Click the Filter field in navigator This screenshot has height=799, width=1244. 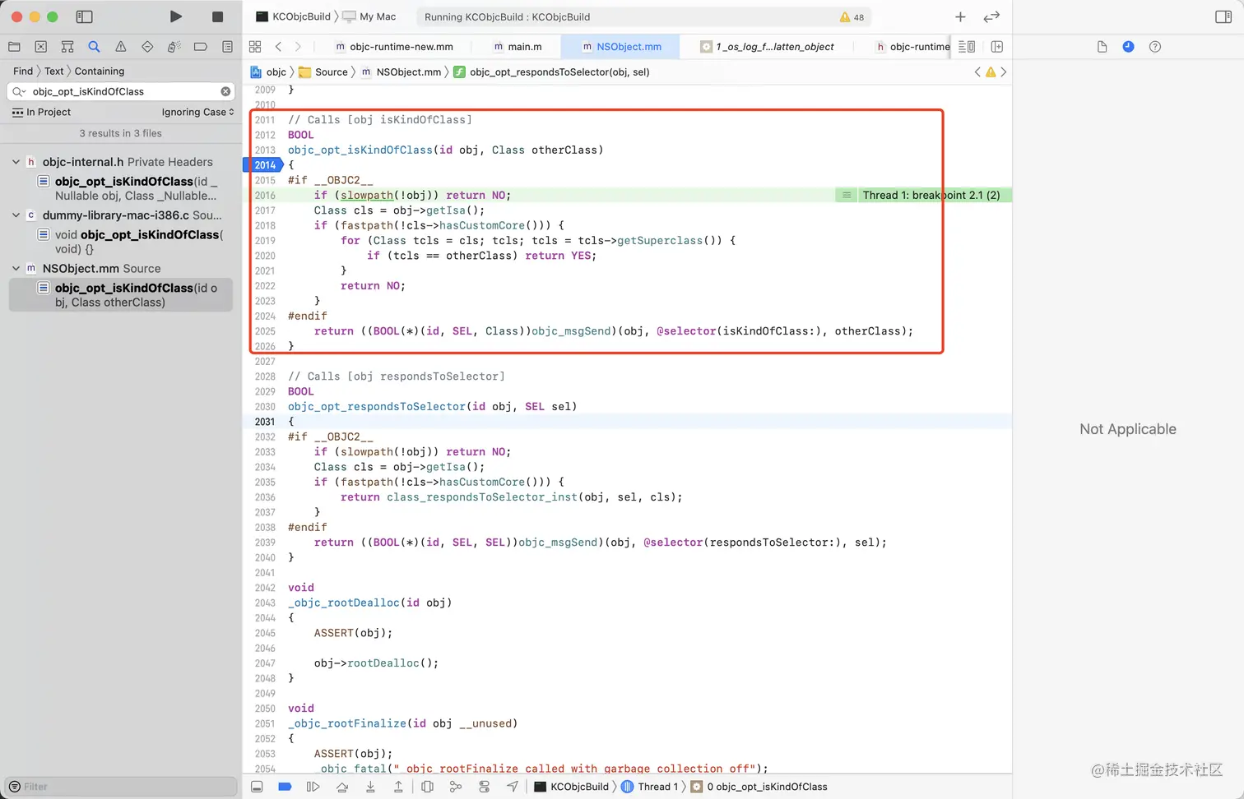tap(120, 787)
